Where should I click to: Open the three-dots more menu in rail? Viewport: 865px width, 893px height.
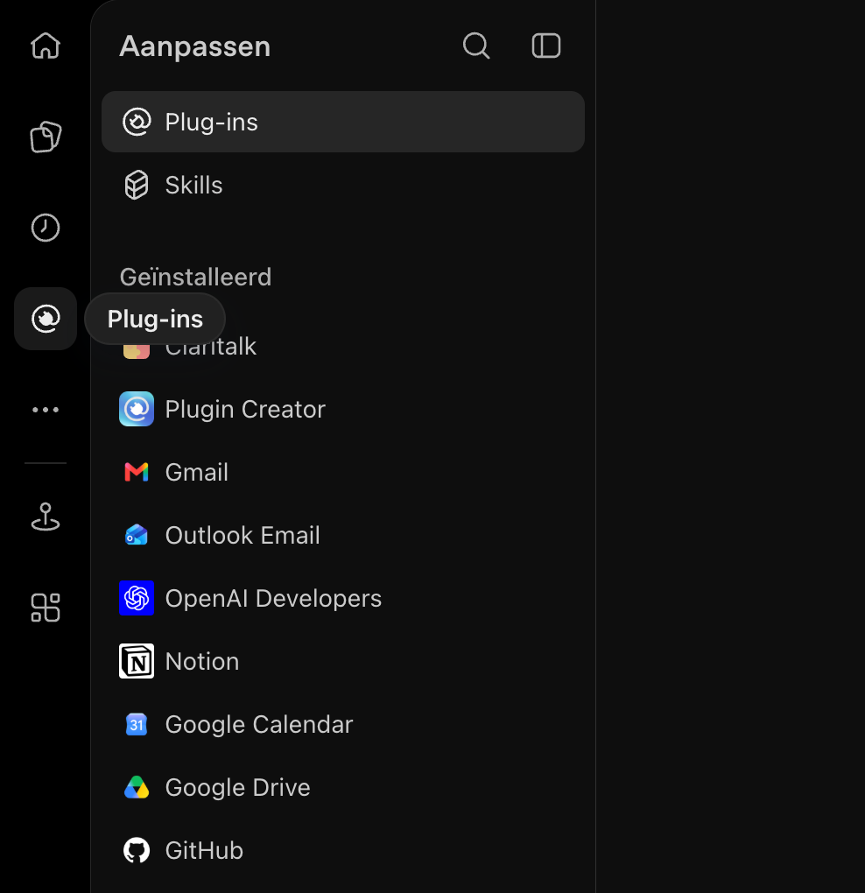pos(46,410)
